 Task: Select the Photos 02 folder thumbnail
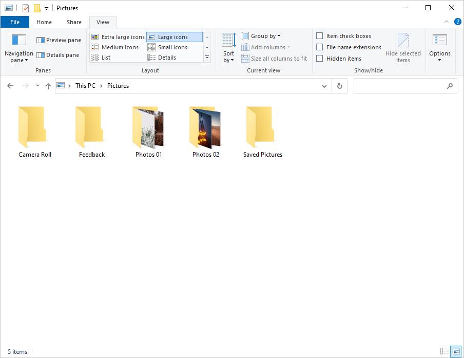pos(205,127)
